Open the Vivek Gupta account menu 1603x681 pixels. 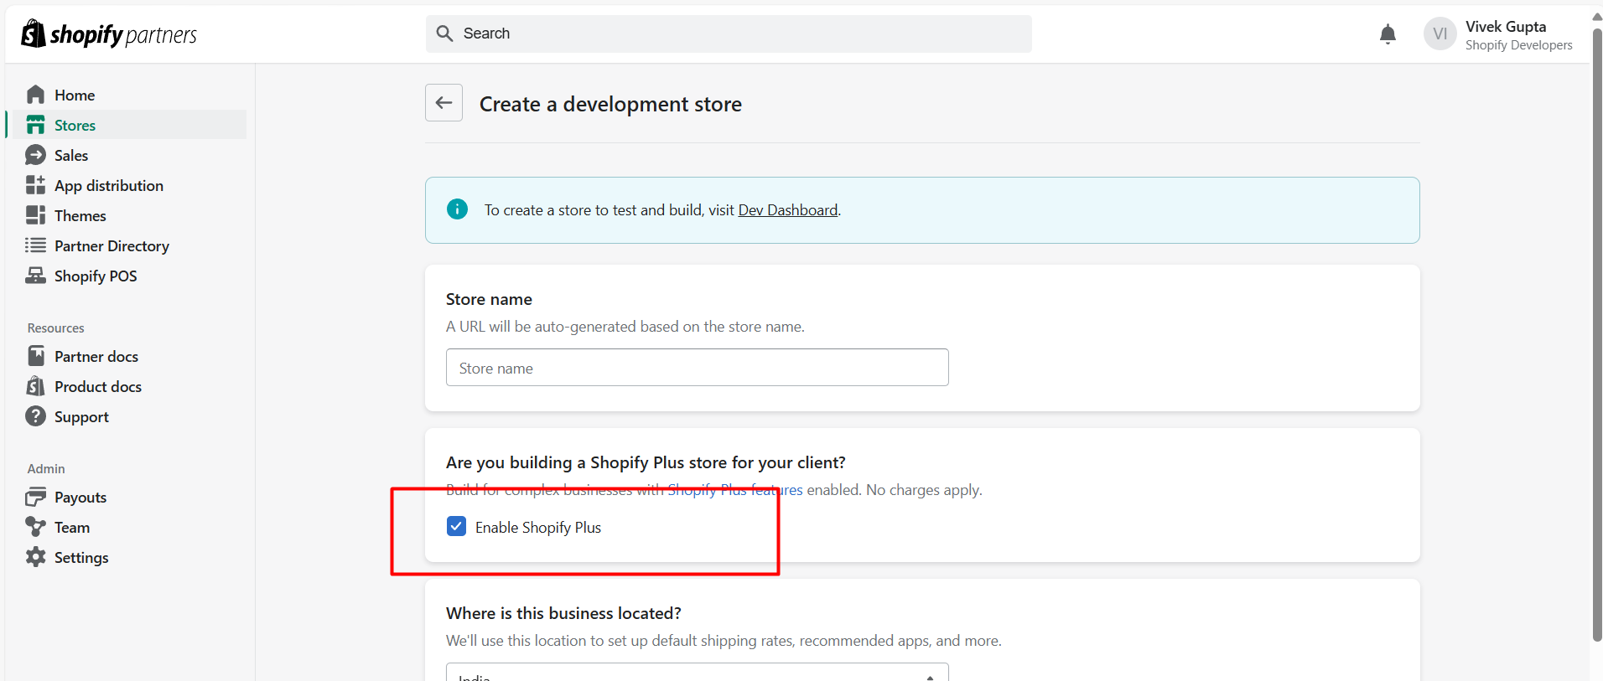tap(1498, 34)
